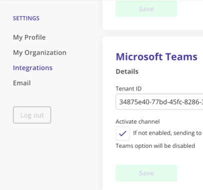
Task: Click Save below the Microsoft Teams details
Action: click(x=146, y=173)
